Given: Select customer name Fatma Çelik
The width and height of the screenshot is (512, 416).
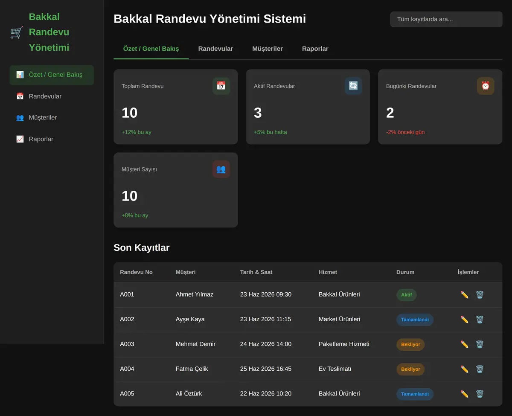Looking at the screenshot, I should [x=192, y=369].
